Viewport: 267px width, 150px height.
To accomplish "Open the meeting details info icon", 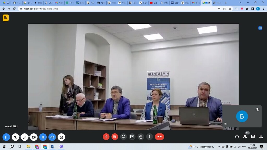I will [x=237, y=136].
